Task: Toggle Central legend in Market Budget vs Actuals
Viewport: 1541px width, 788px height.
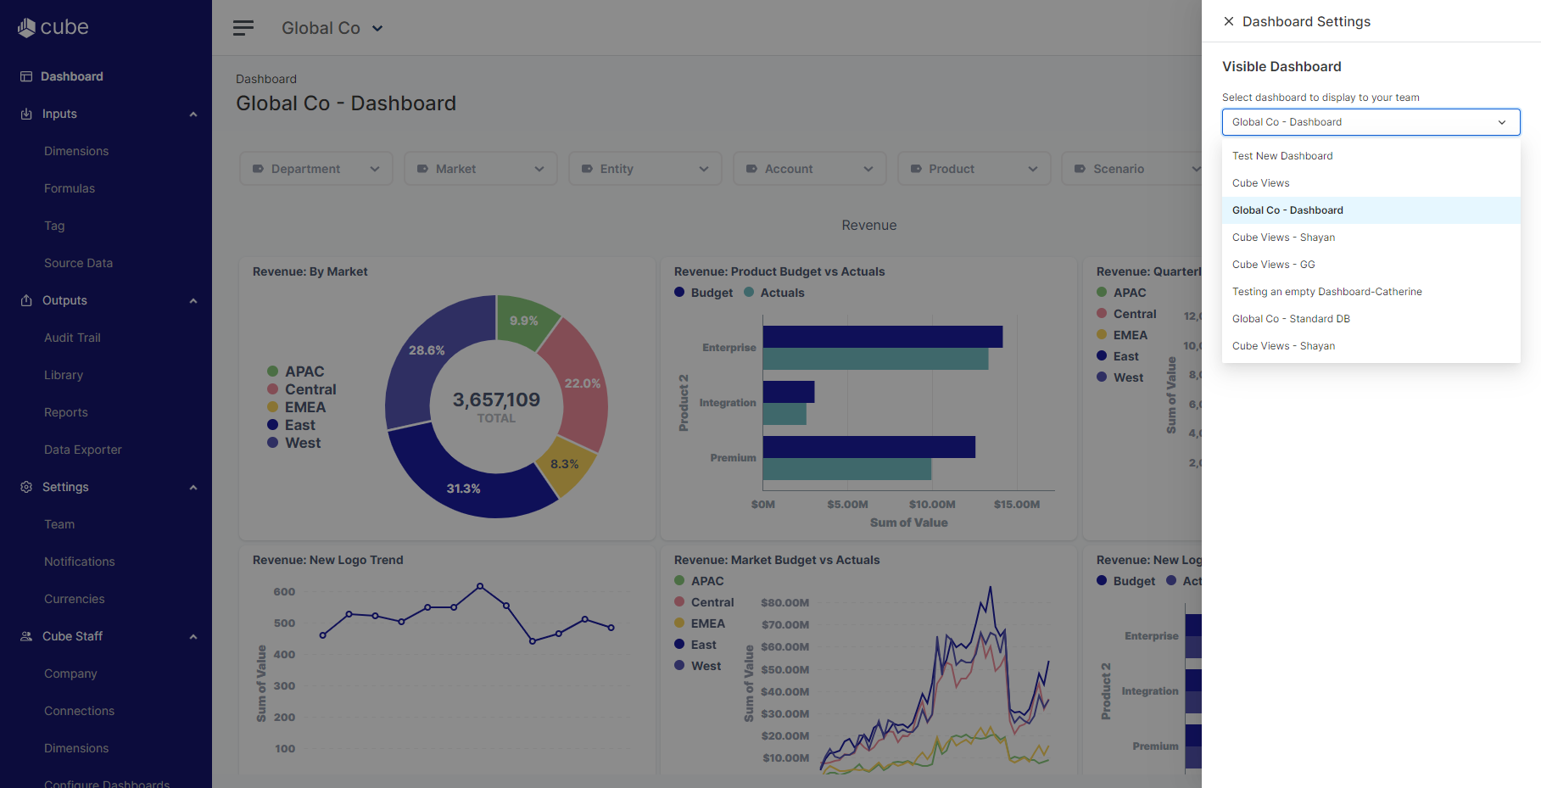Action: [x=705, y=602]
